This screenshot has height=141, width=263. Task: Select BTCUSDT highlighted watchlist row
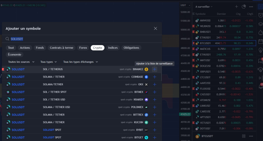[x=224, y=43]
